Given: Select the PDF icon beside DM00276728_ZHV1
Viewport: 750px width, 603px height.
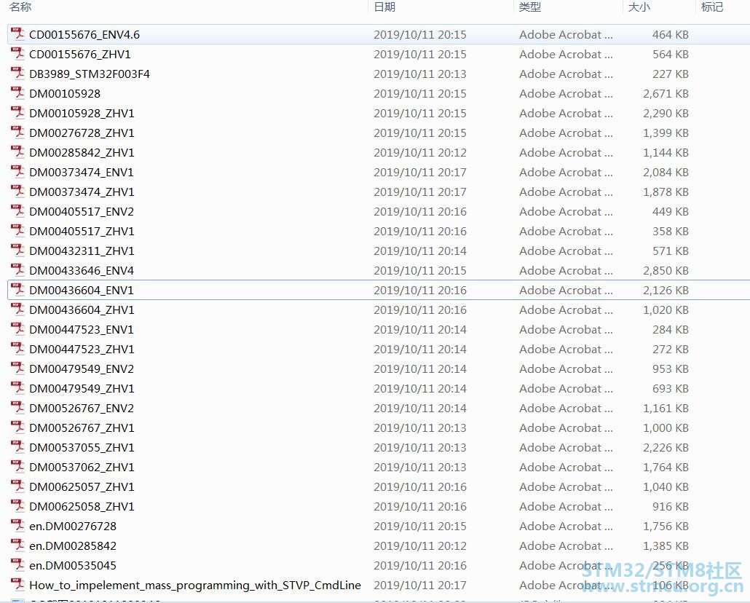Looking at the screenshot, I should point(17,132).
